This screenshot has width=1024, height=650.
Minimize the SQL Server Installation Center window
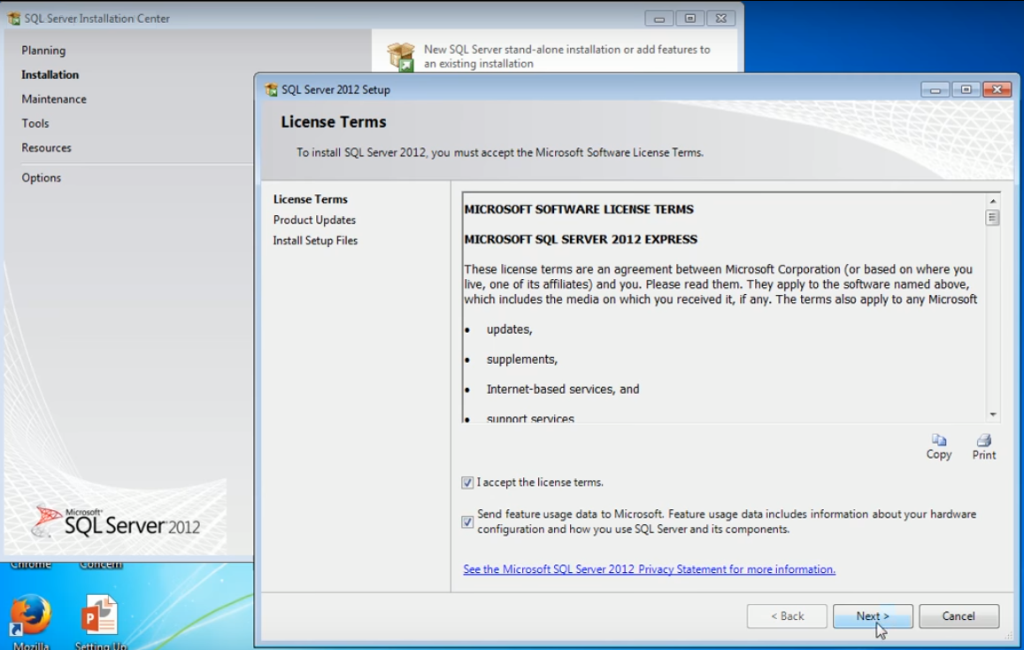[659, 19]
